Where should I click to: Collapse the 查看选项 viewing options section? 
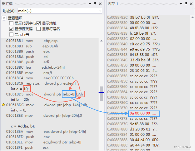[4, 18]
